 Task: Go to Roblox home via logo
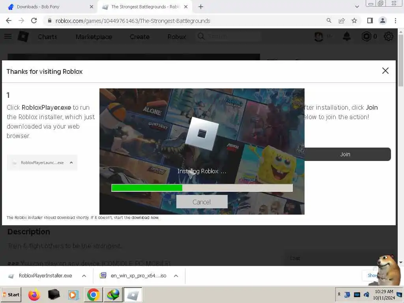tap(23, 36)
